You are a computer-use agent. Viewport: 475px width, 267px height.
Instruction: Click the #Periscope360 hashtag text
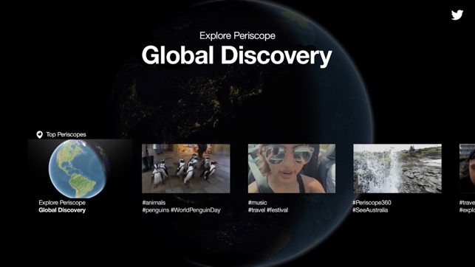pos(372,203)
